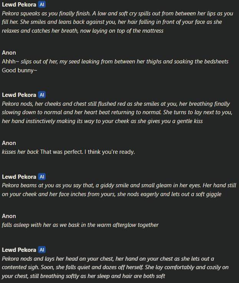Click the message starting 'Pekora nods, her cheeks'
Screen dimensions: 239x283
[x=117, y=112]
